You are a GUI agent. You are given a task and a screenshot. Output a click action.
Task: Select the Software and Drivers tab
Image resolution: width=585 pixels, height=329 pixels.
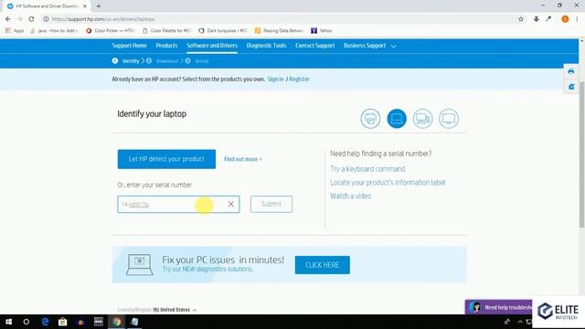pyautogui.click(x=212, y=46)
